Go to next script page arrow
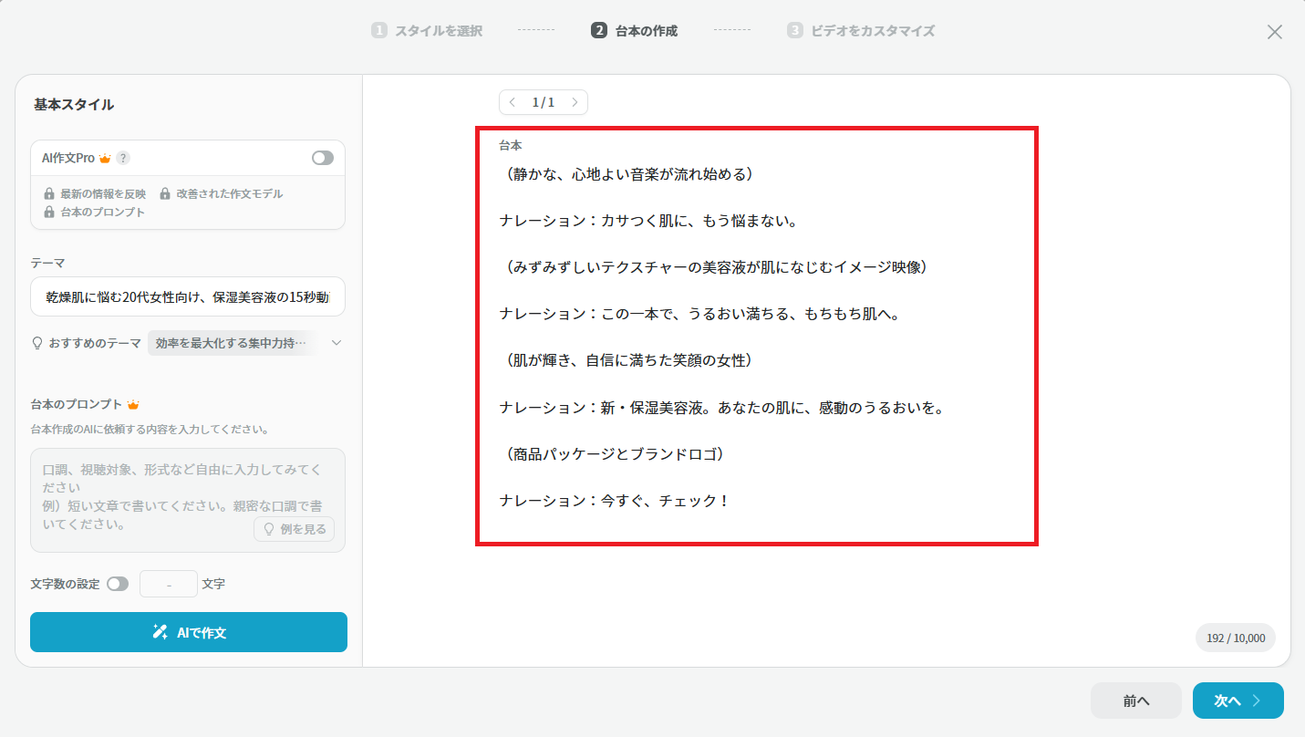This screenshot has width=1305, height=737. click(575, 102)
